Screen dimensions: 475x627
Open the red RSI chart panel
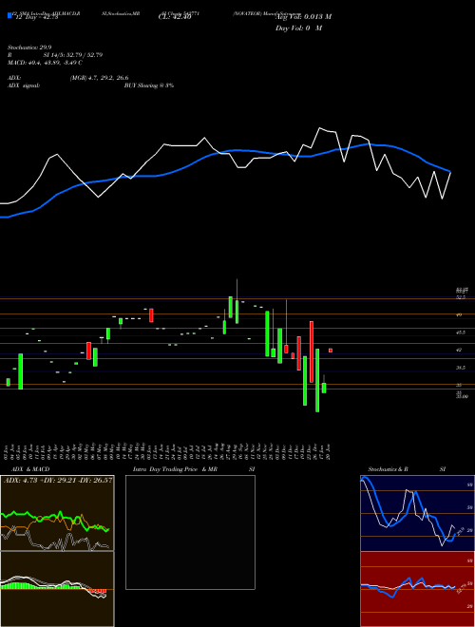[x=417, y=589]
